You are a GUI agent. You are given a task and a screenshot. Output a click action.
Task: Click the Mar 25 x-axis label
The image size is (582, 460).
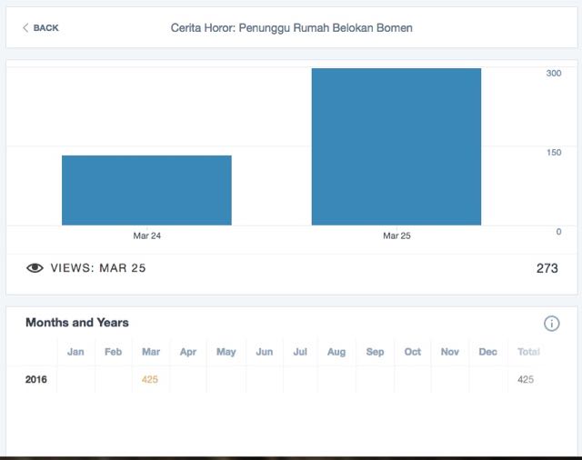[x=396, y=235]
